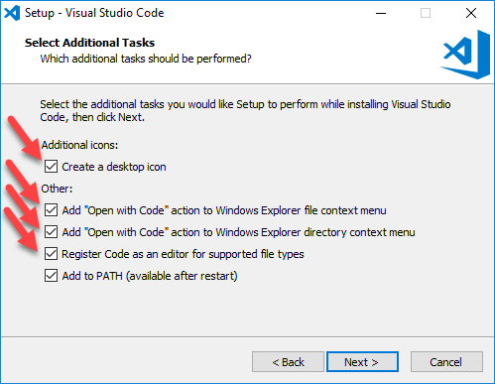The height and width of the screenshot is (384, 495).
Task: Uncheck Create a desktop icon
Action: [51, 167]
